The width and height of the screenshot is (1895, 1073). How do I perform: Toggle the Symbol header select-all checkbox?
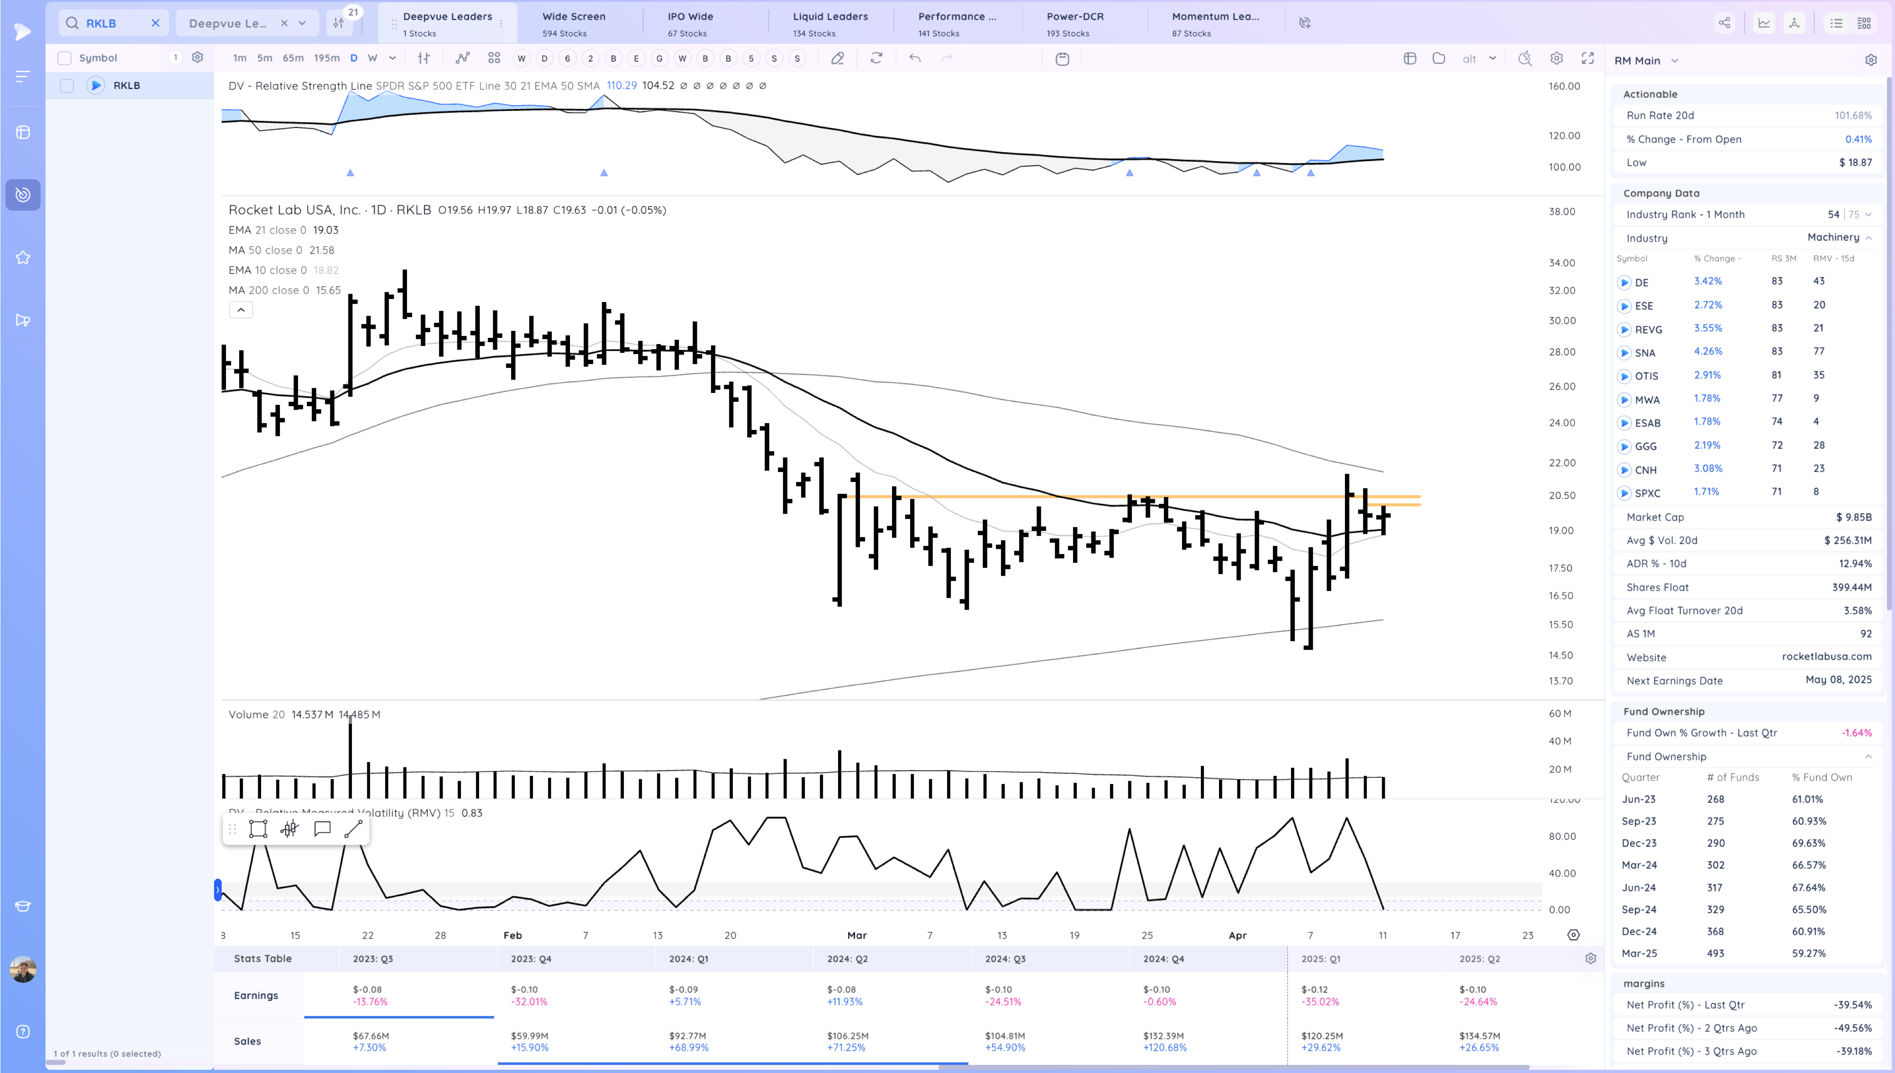tap(65, 58)
